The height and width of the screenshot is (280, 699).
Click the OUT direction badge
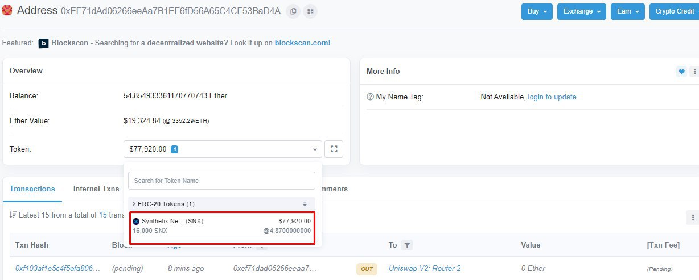click(x=367, y=269)
